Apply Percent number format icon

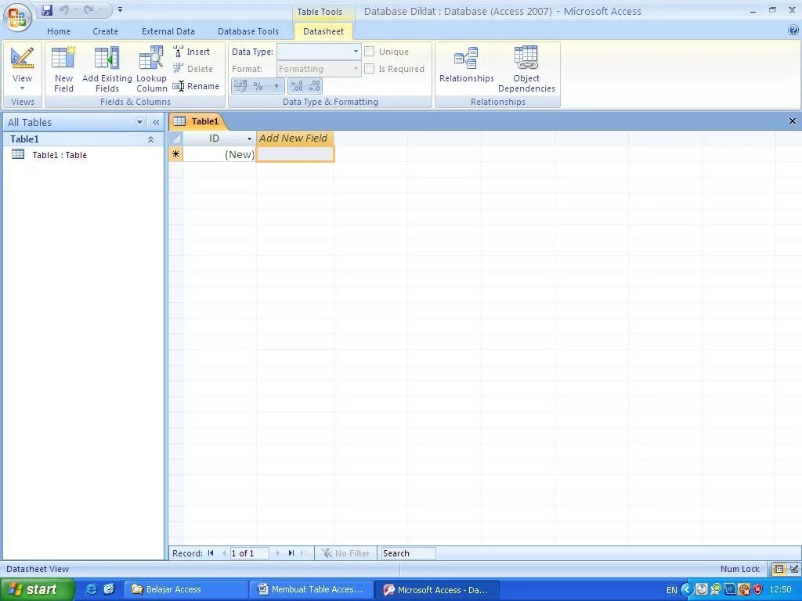258,86
